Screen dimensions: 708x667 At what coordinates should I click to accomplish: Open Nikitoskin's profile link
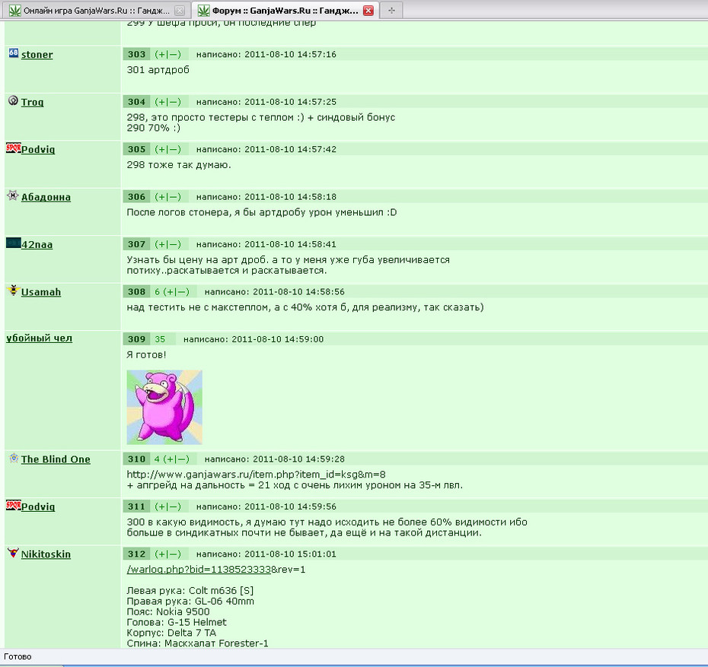[46, 554]
